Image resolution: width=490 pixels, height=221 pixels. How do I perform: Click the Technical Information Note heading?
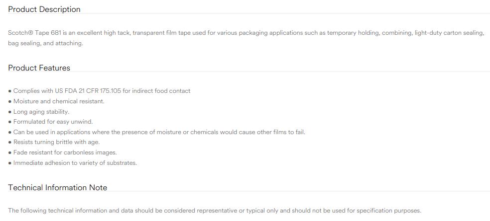[57, 188]
